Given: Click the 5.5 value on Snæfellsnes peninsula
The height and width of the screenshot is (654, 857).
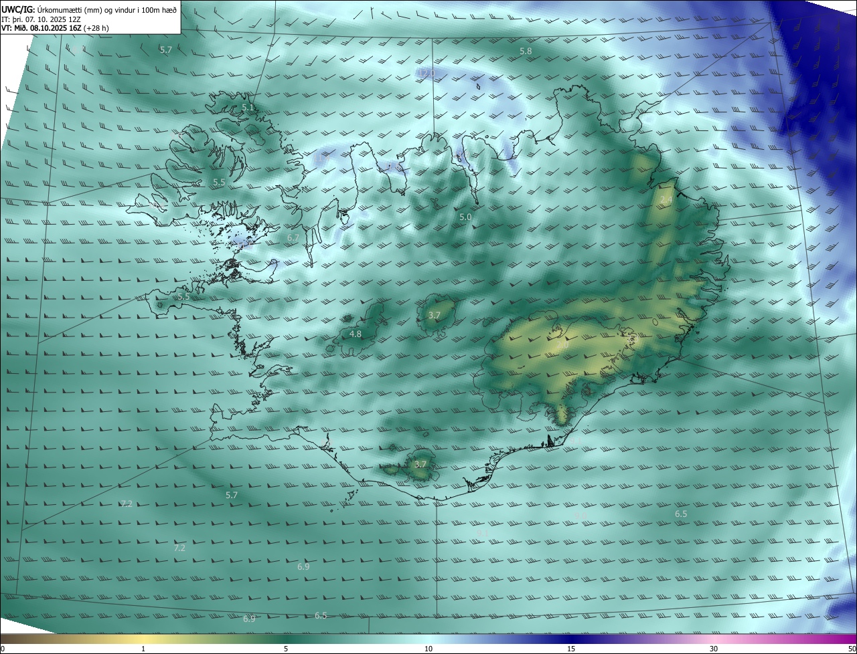Looking at the screenshot, I should pos(183,296).
